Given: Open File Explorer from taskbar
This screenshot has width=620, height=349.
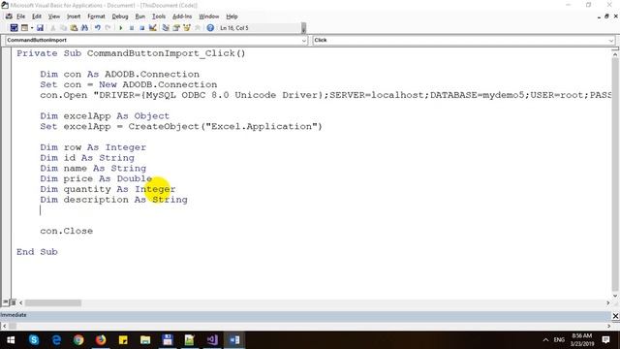Looking at the screenshot, I should point(145,340).
